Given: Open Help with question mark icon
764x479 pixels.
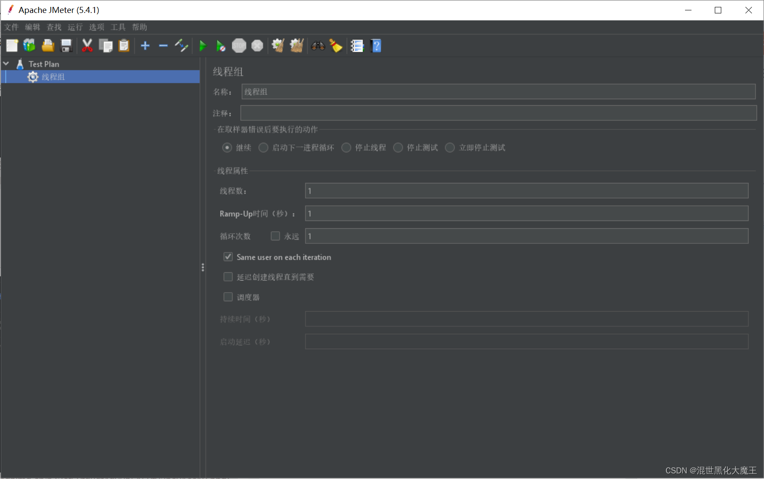Looking at the screenshot, I should click(x=376, y=46).
